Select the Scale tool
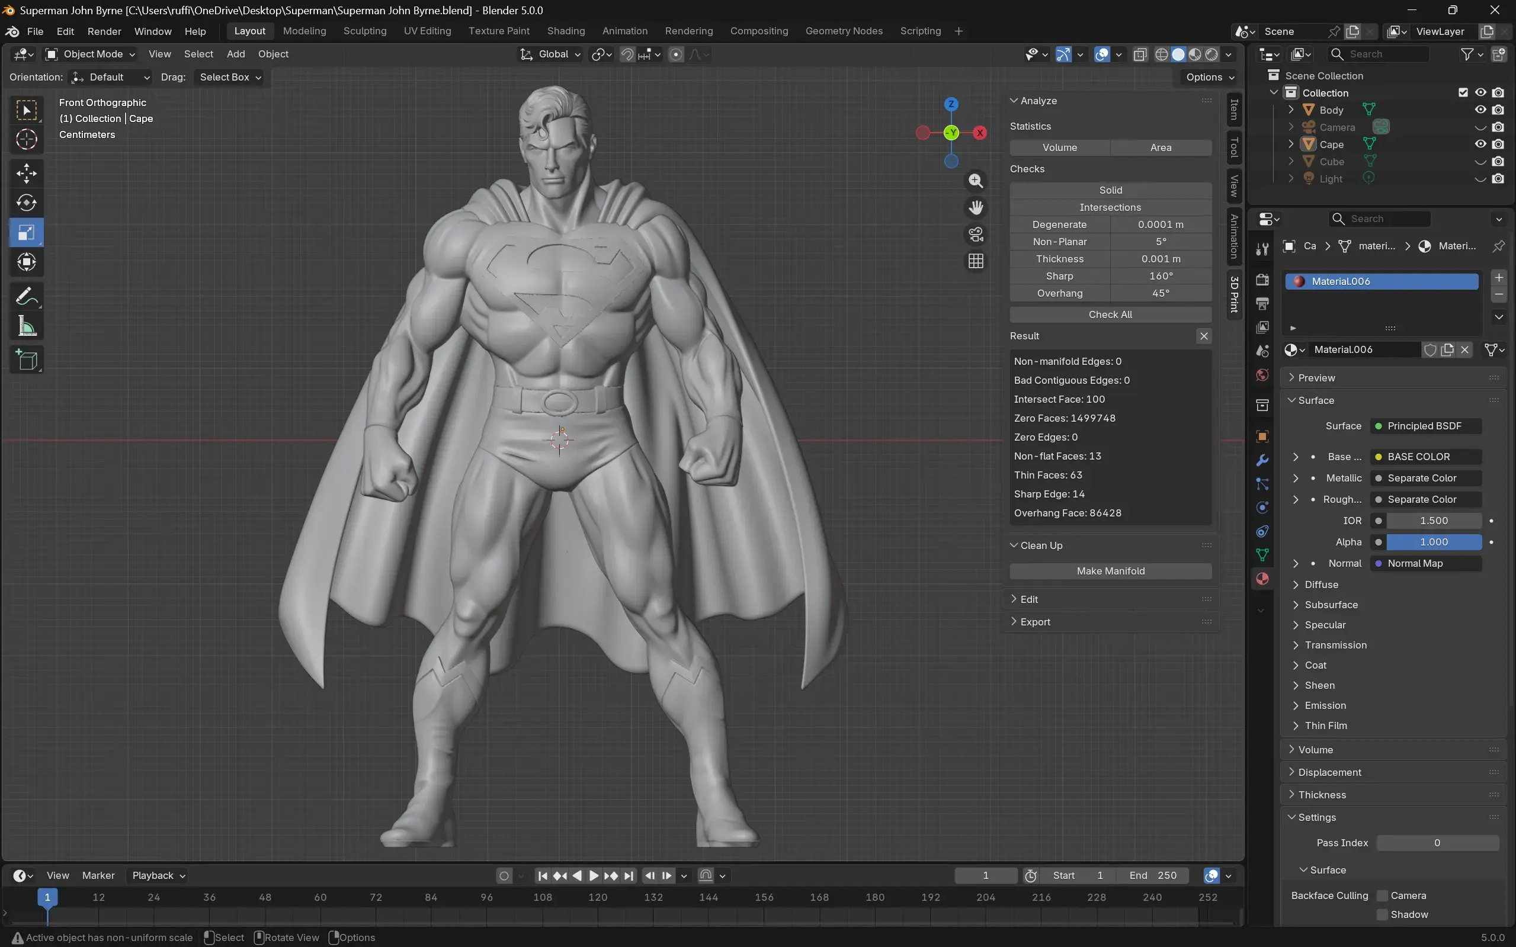Viewport: 1516px width, 947px height. 26,232
